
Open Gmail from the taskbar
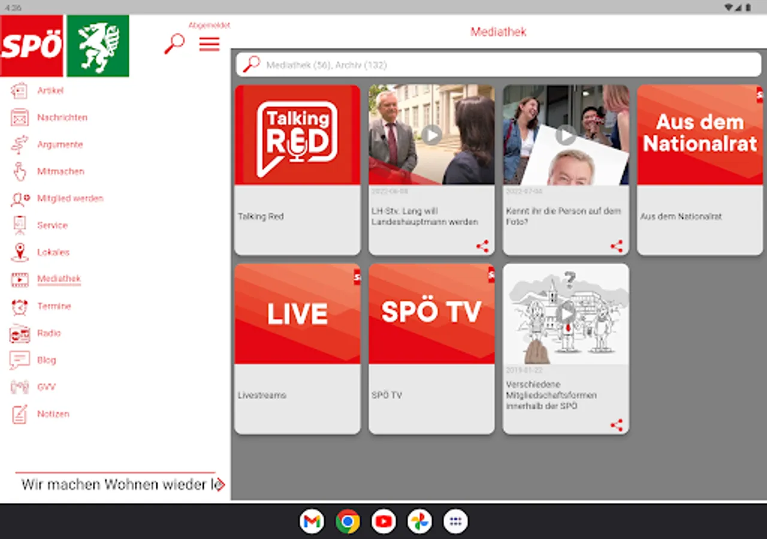click(312, 522)
